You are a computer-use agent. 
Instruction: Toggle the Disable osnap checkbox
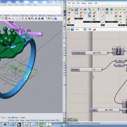click(20, 117)
